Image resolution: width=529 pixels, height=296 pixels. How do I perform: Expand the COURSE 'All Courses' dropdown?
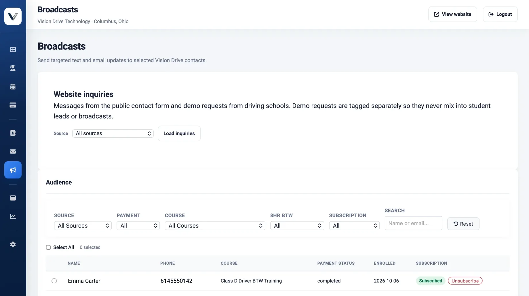pos(215,226)
